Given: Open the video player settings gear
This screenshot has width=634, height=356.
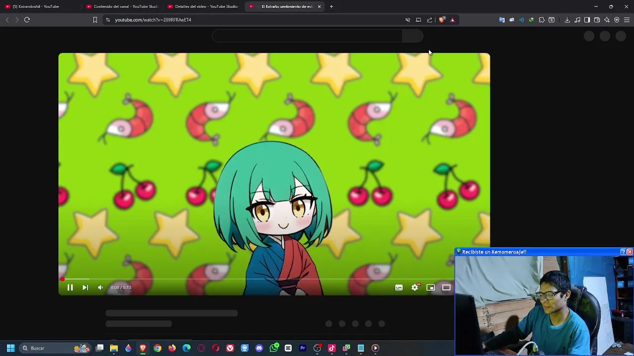Looking at the screenshot, I should pos(415,287).
